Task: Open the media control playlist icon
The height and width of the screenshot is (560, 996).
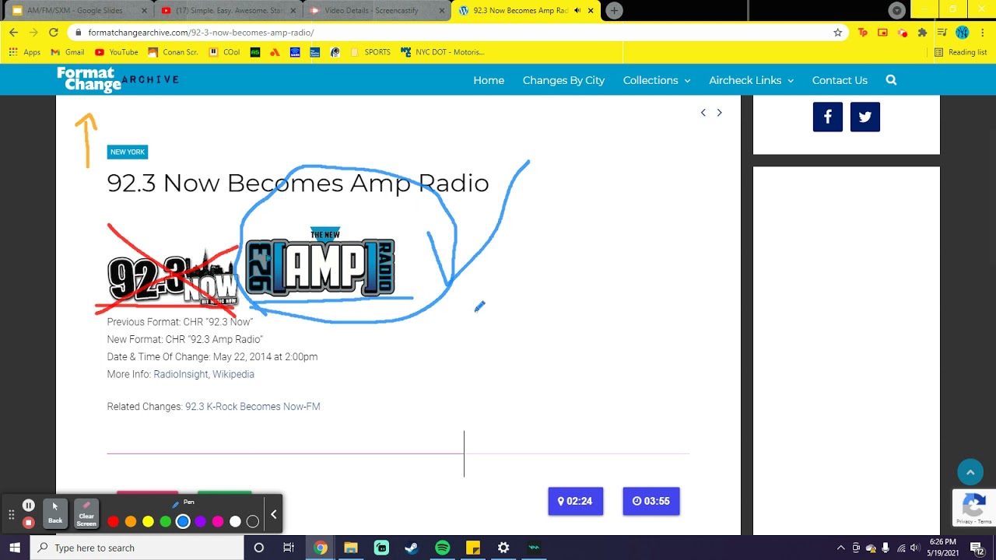Action: (942, 33)
